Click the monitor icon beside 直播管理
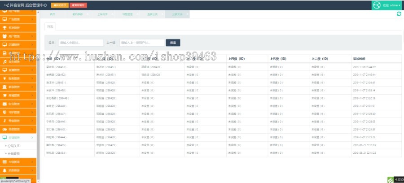Image resolution: width=404 pixels, height=183 pixels. point(4,70)
